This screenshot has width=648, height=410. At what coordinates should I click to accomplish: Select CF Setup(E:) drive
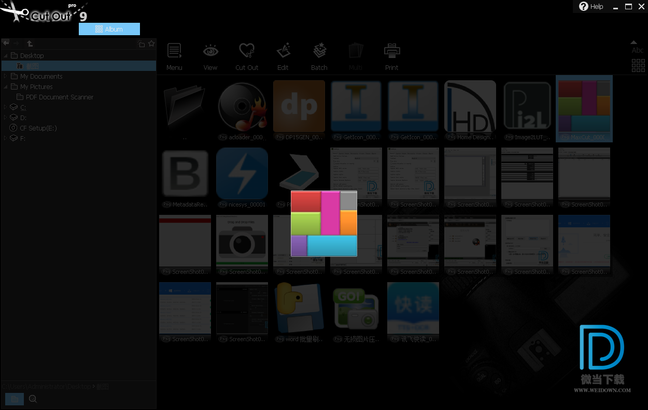click(38, 128)
